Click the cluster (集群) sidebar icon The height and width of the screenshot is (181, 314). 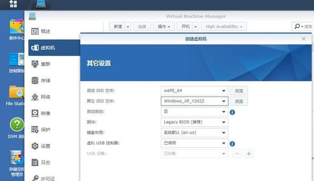pyautogui.click(x=35, y=64)
